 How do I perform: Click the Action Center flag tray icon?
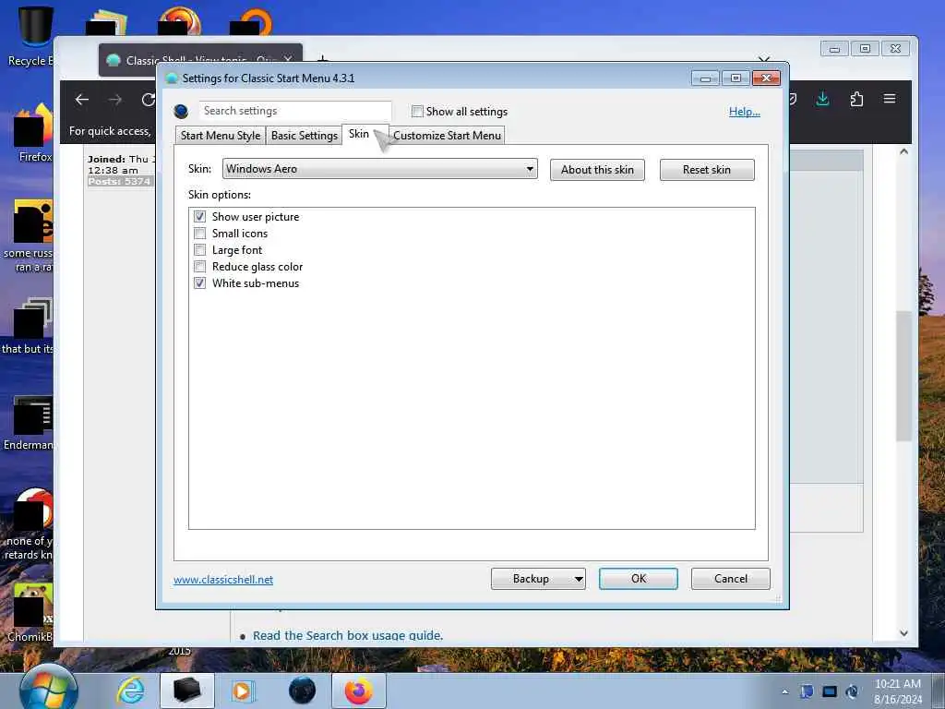click(807, 691)
